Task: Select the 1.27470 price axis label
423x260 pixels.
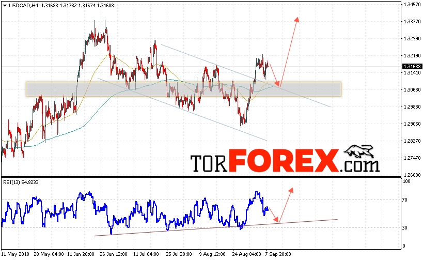Action: [412, 158]
